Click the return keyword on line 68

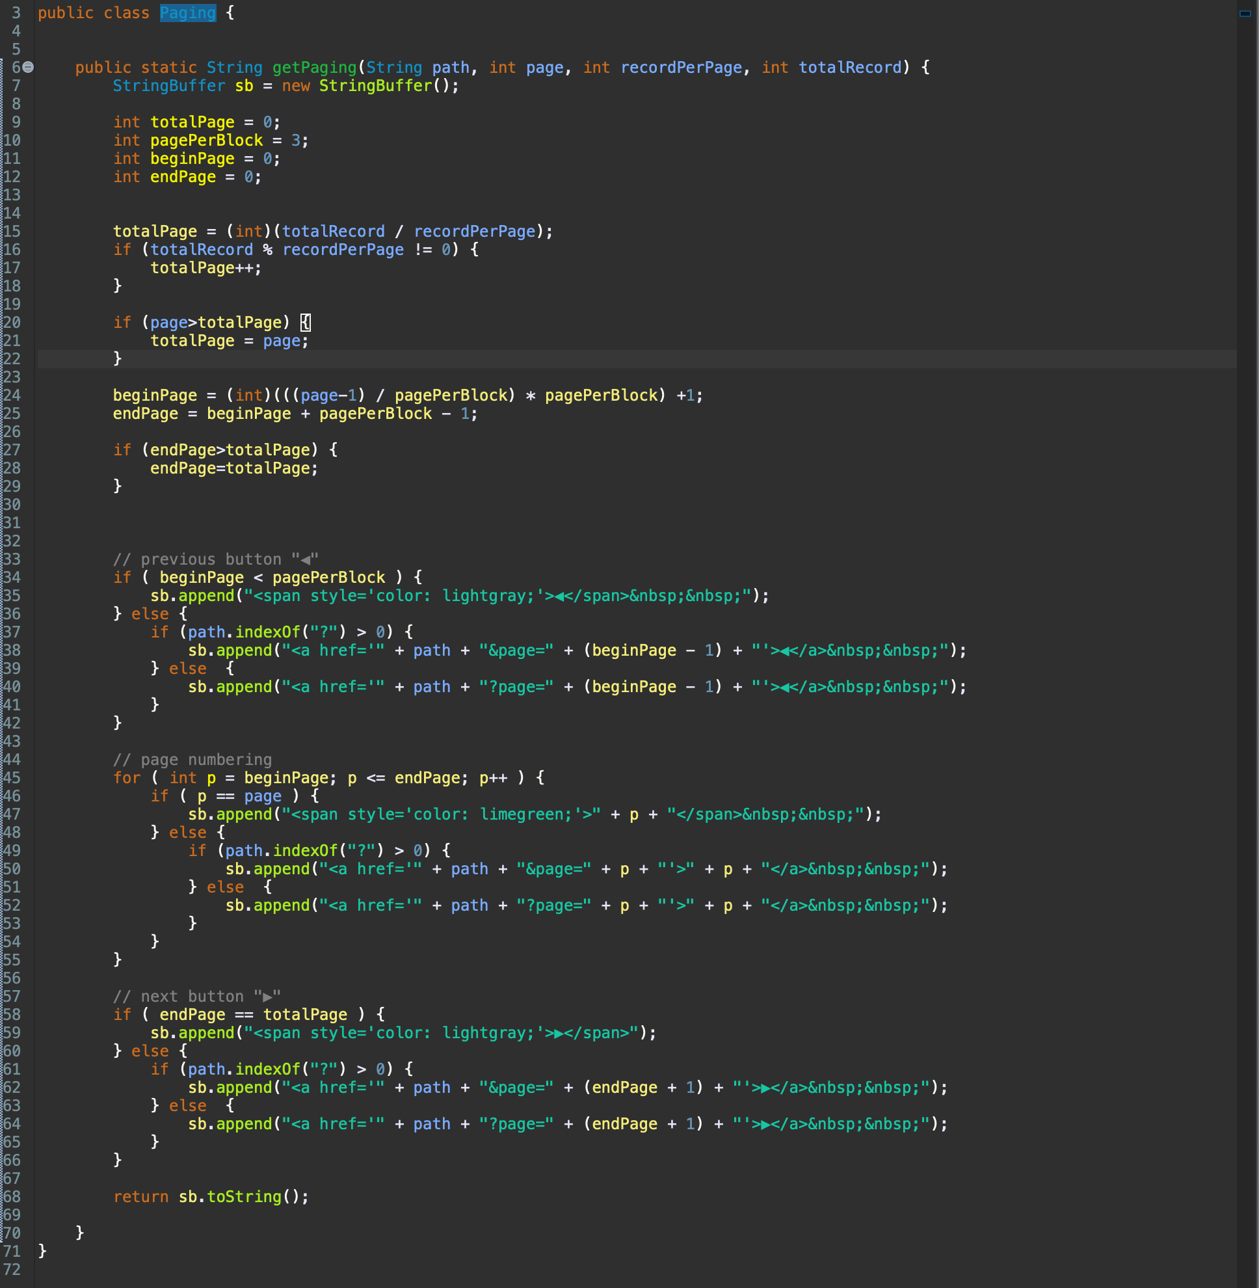(x=140, y=1196)
